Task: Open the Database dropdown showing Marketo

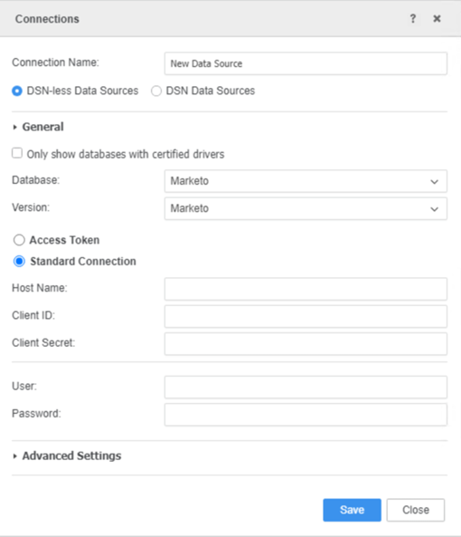Action: pyautogui.click(x=306, y=181)
